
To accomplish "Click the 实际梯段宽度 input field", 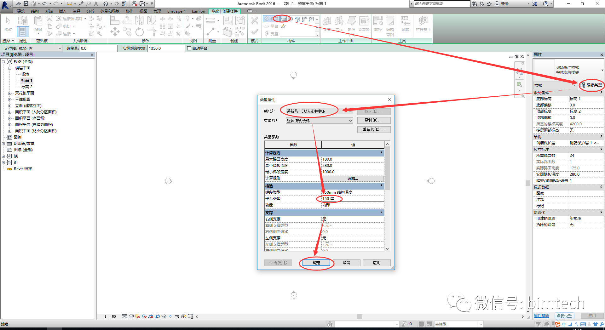I will [x=166, y=48].
